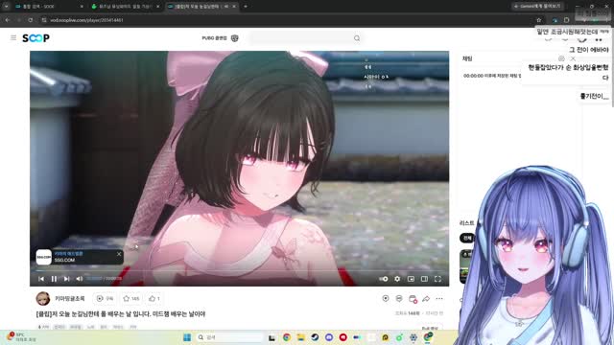Toggle the autoplay switch in player bar
Image resolution: width=614 pixels, height=345 pixels.
tap(384, 279)
